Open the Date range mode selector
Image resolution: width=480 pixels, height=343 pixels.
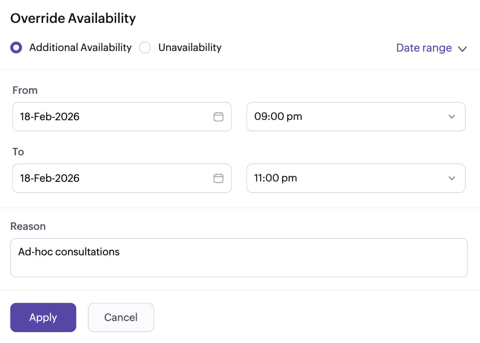[424, 48]
